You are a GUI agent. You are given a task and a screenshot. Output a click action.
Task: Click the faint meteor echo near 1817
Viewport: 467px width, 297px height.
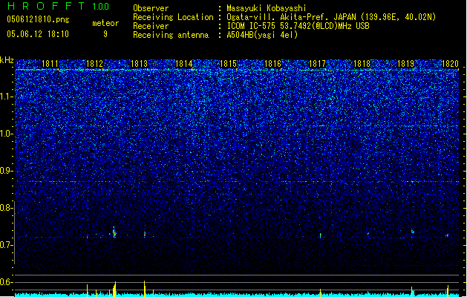click(321, 235)
